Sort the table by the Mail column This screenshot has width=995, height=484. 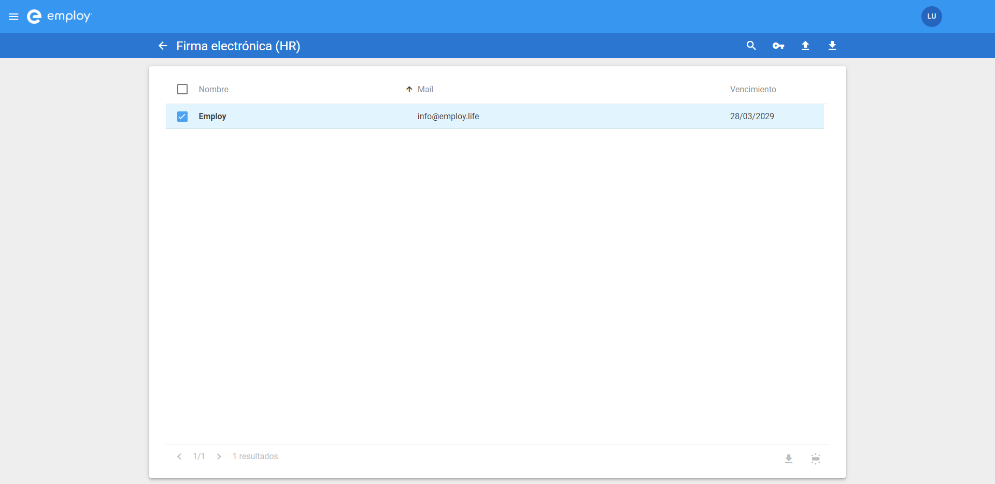point(425,89)
